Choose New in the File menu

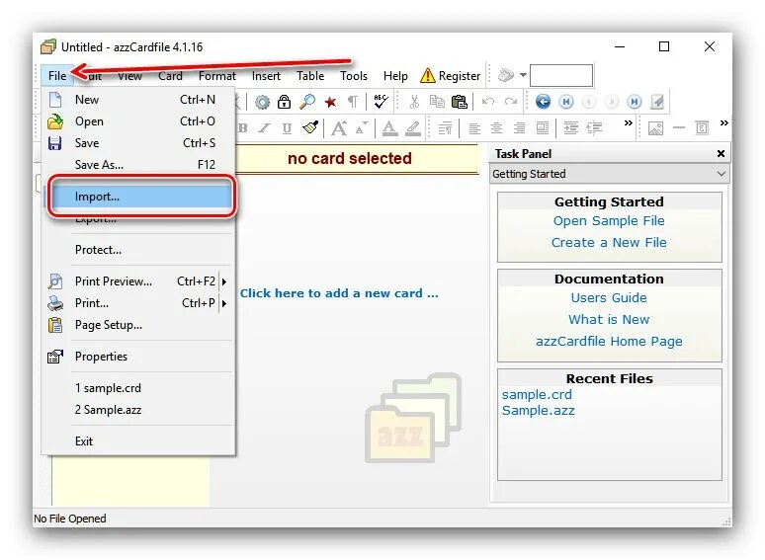pyautogui.click(x=138, y=100)
